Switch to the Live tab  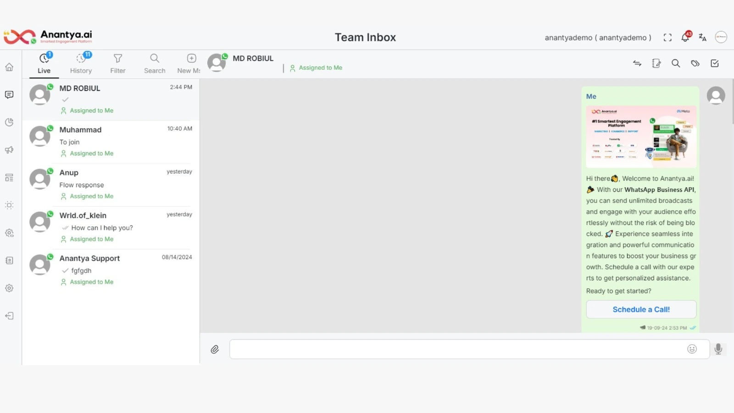[44, 64]
